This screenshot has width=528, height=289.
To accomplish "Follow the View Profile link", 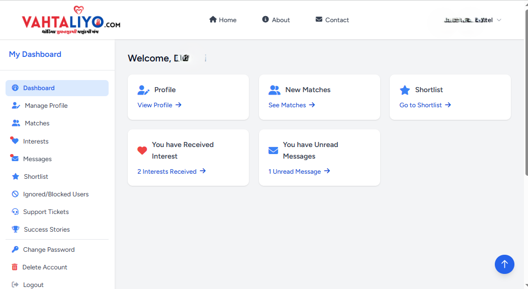I will click(159, 105).
